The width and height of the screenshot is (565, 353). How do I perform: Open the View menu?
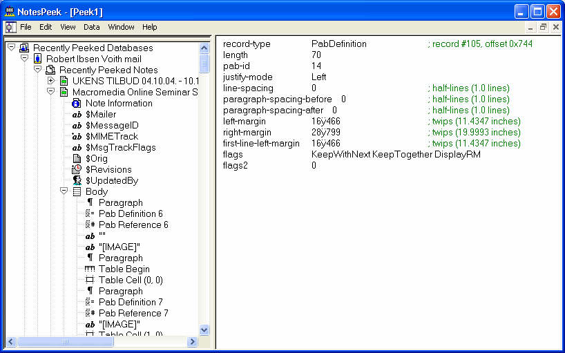[x=68, y=27]
